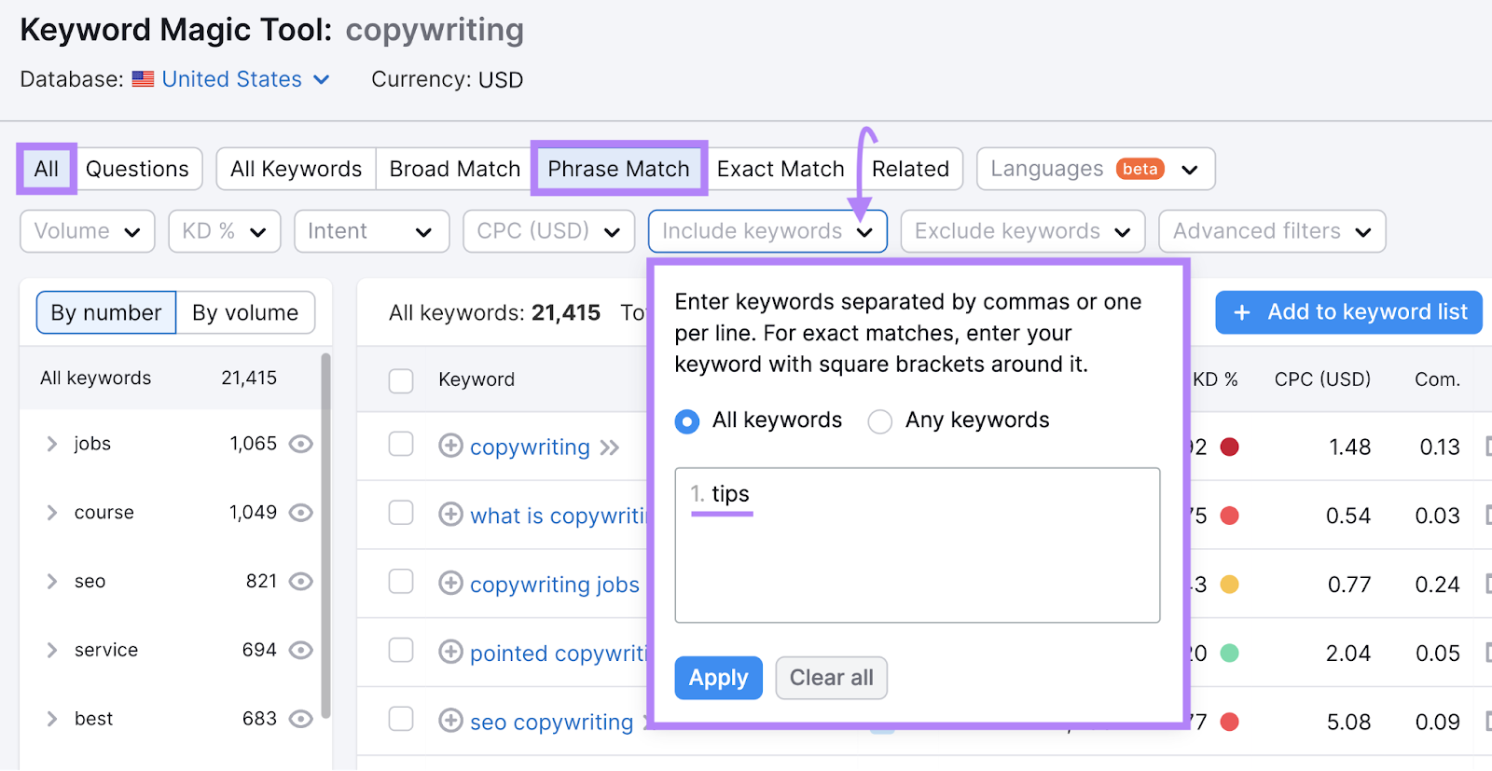1492x771 pixels.
Task: Select the Broad Match tab
Action: [455, 169]
